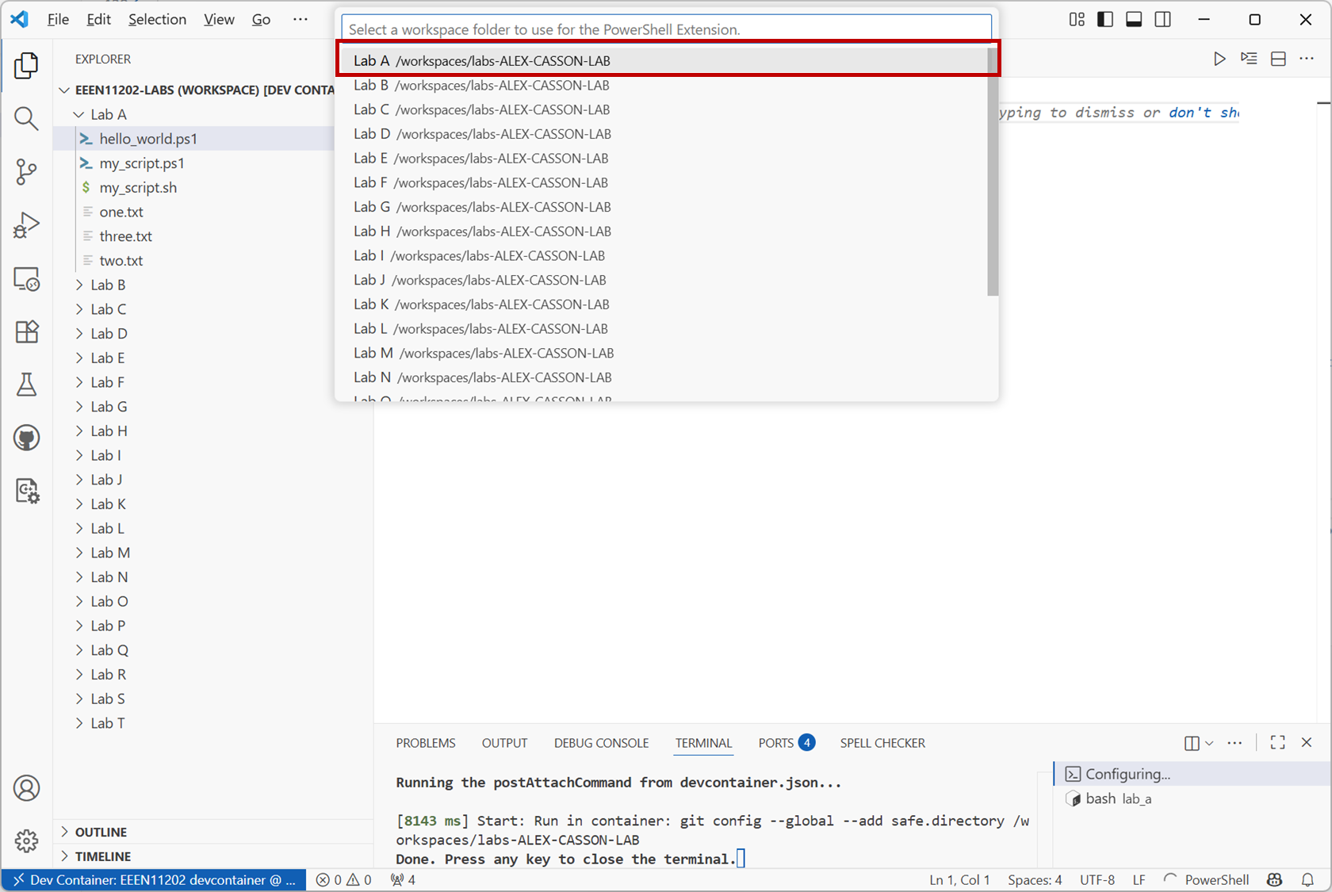Image resolution: width=1332 pixels, height=892 pixels.
Task: Open the Selection menu
Action: click(x=157, y=19)
